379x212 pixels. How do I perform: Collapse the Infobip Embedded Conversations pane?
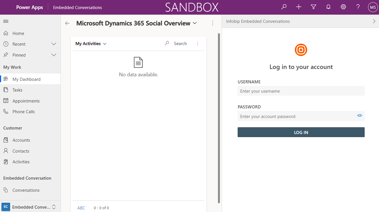[374, 21]
